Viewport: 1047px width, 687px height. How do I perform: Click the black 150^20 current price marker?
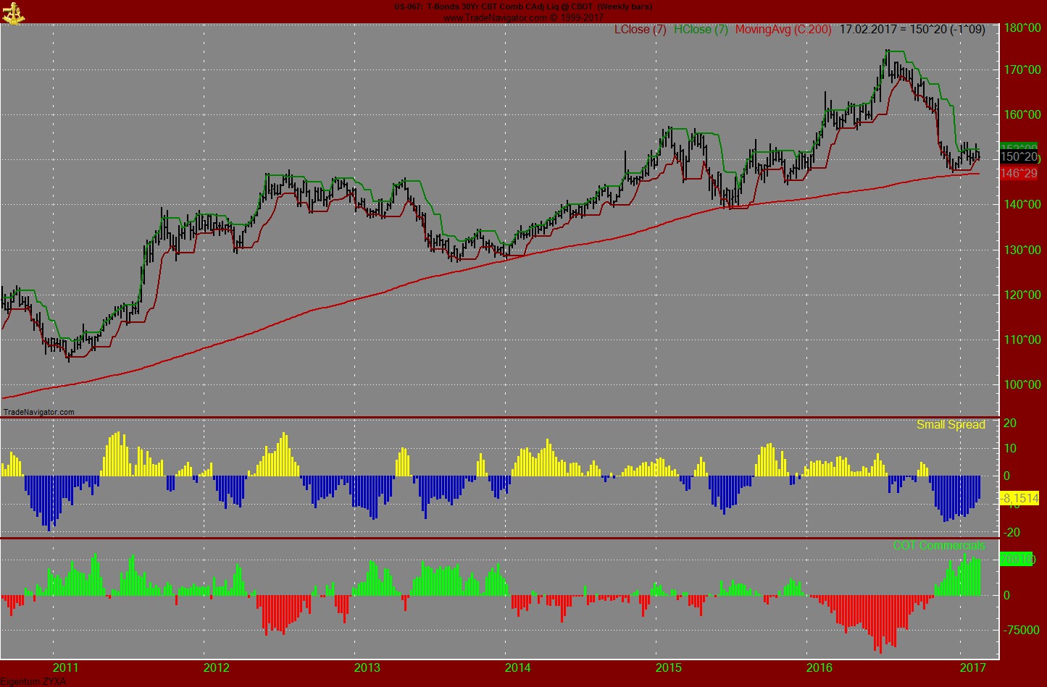[1018, 157]
